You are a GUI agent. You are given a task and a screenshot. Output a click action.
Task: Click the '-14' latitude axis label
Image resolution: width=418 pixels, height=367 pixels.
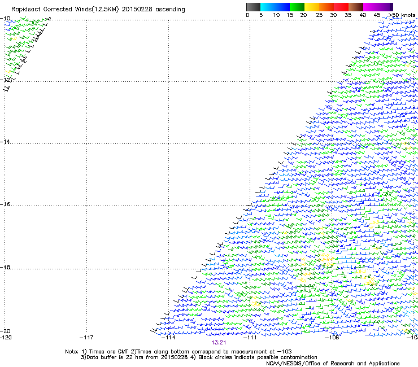click(5, 142)
